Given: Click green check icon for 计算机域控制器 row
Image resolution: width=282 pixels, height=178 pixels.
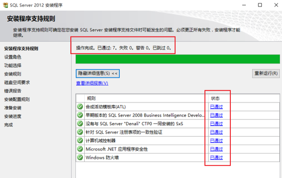Looking at the screenshot, I should tap(80, 141).
